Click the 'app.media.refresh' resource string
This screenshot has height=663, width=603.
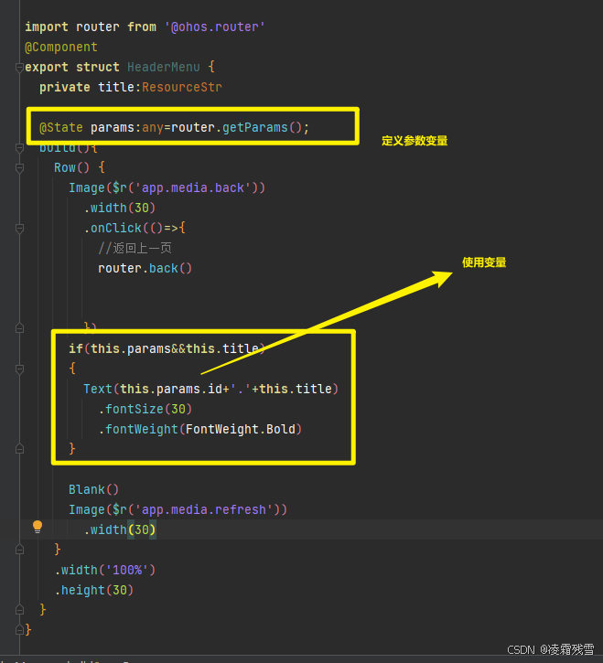(x=203, y=510)
